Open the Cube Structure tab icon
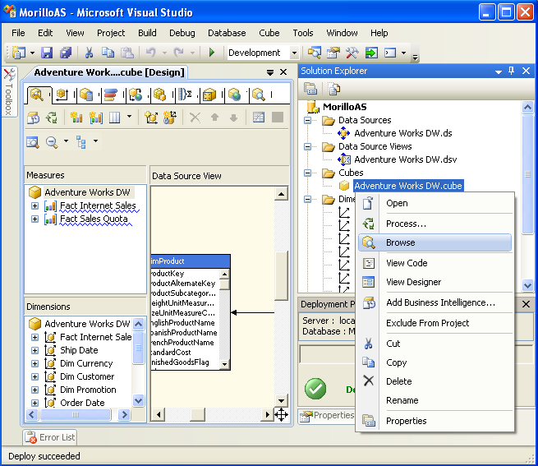The width and height of the screenshot is (538, 466). coord(36,95)
